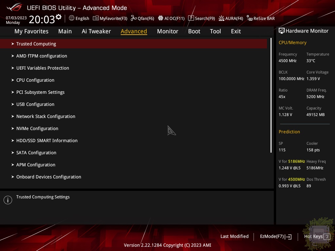Open AURA(F4) lighting settings
The width and height of the screenshot is (335, 251).
click(x=231, y=18)
